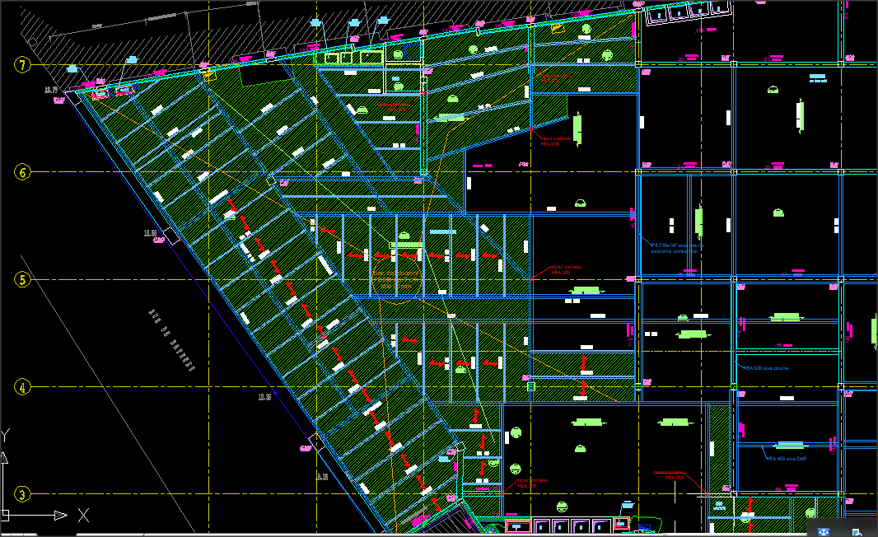878x537 pixels.
Task: Select the small yellow tag on axis 7 line
Action: click(209, 75)
